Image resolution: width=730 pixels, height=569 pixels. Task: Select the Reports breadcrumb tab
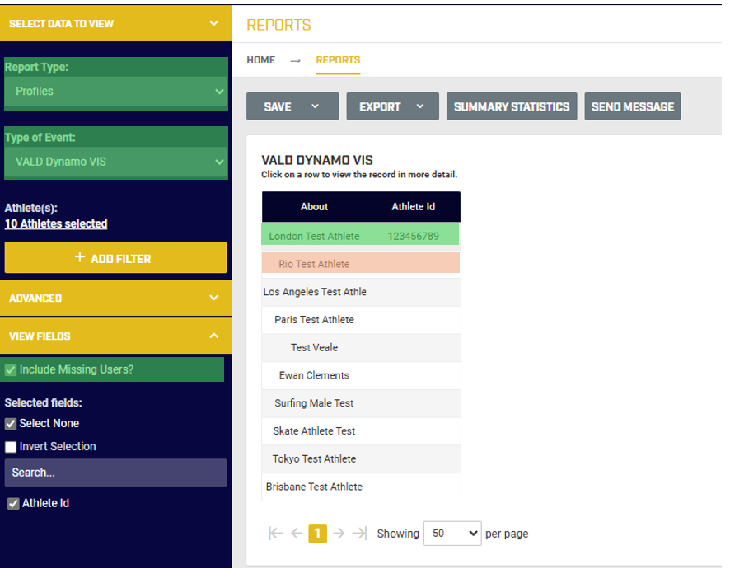[x=338, y=60]
